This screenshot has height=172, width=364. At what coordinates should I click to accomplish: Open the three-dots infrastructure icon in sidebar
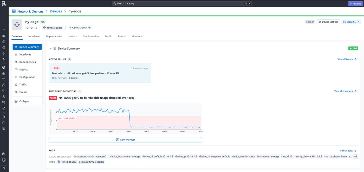click(x=4, y=68)
